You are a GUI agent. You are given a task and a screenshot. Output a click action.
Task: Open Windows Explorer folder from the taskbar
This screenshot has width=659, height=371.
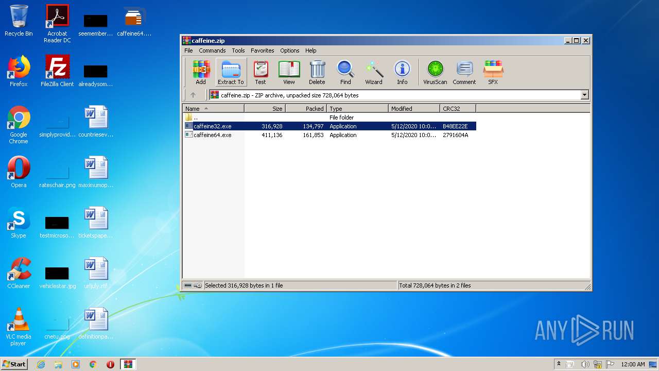(x=58, y=364)
